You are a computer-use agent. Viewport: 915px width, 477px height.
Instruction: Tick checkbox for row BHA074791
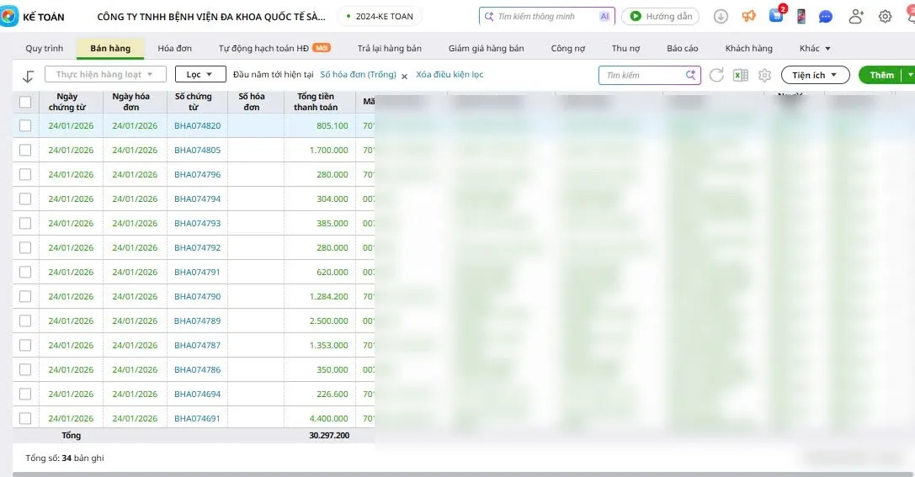(25, 273)
